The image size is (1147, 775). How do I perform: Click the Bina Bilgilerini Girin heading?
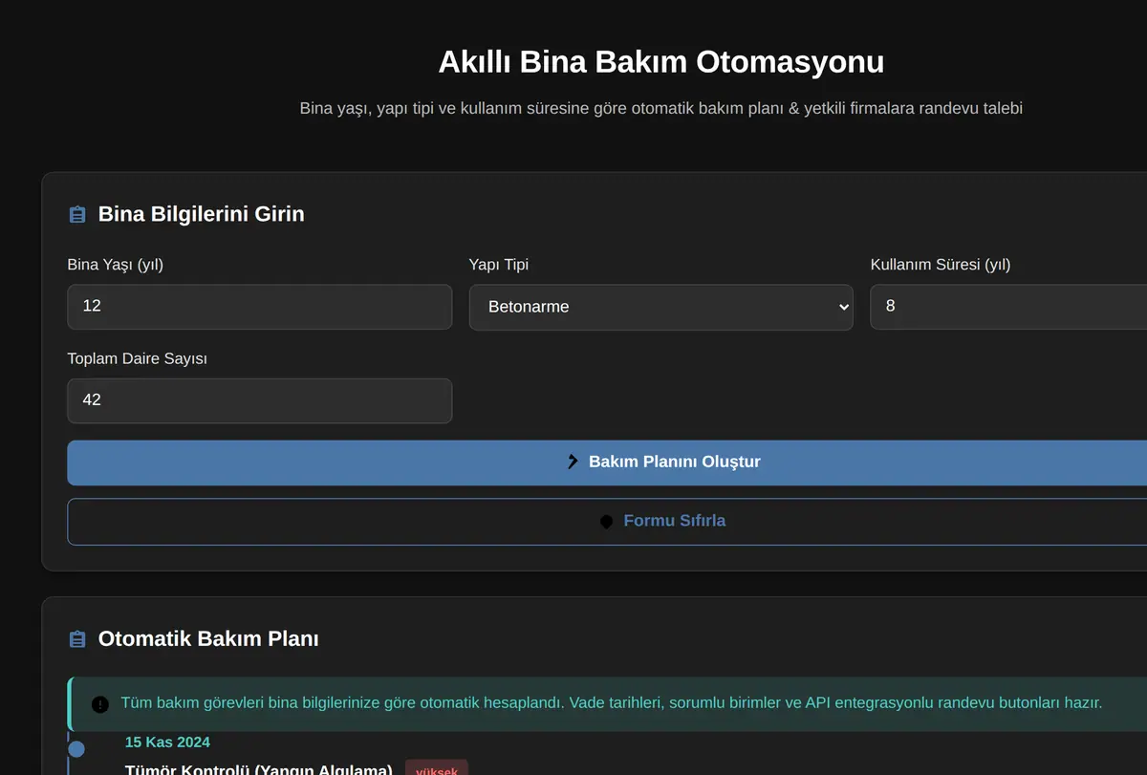tap(202, 214)
